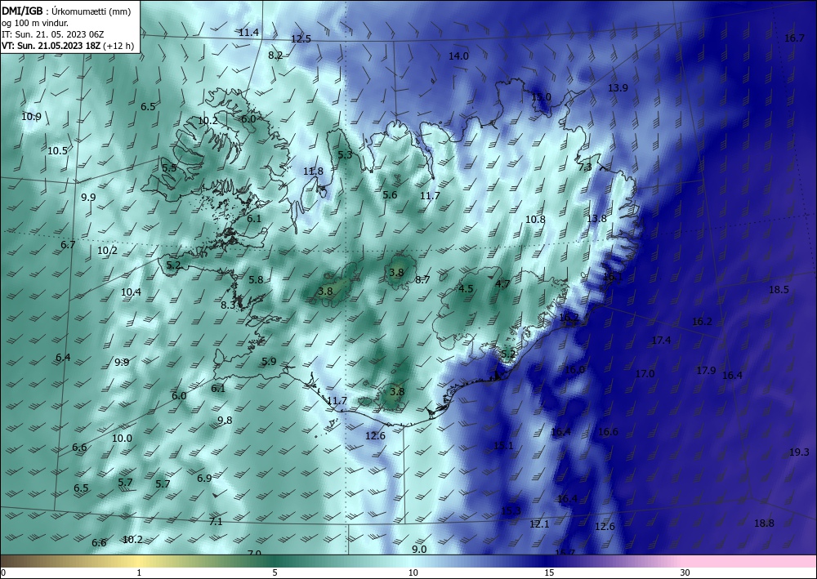
Task: Click the color scale tick label '15'
Action: tap(549, 572)
